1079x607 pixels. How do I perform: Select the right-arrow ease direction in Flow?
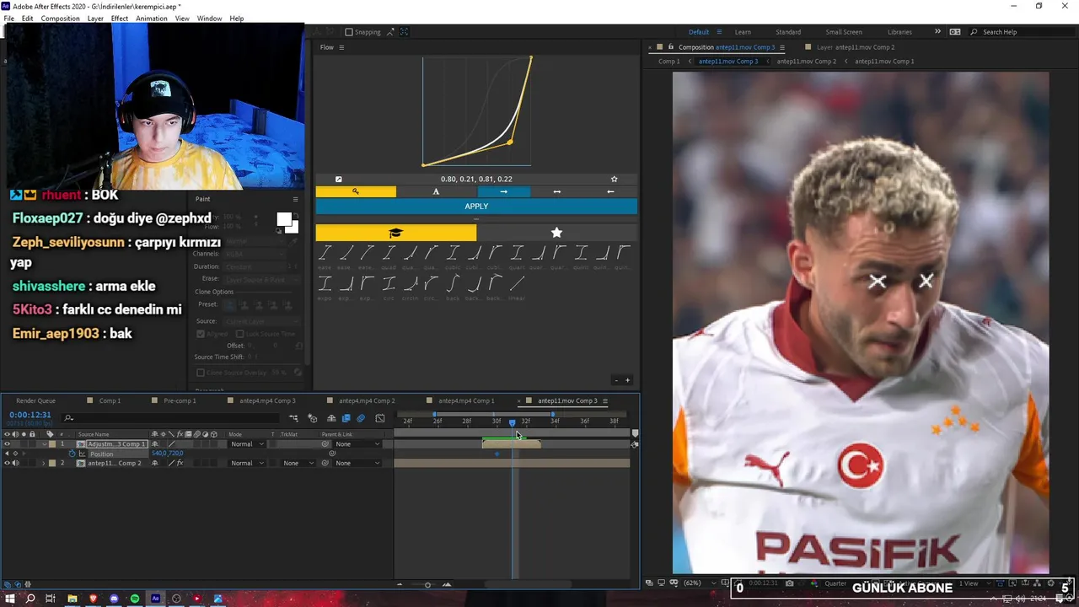(x=503, y=191)
